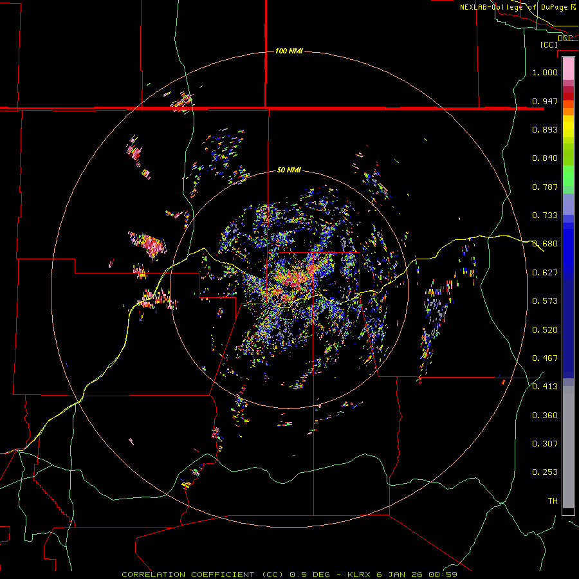Select the 0.573 scale value
This screenshot has width=579, height=579.
pos(545,301)
